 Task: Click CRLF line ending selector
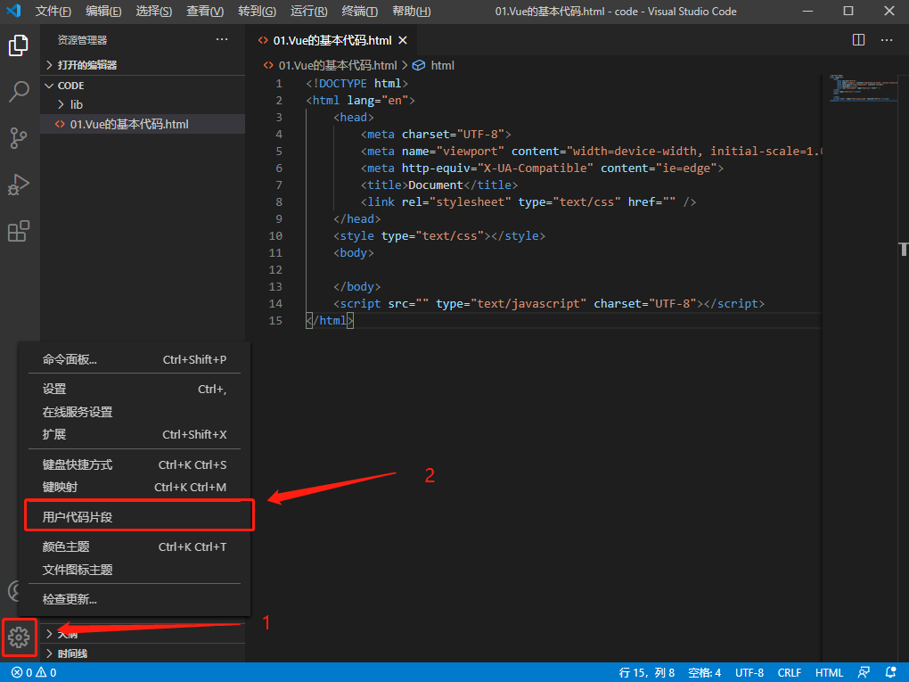pos(790,673)
